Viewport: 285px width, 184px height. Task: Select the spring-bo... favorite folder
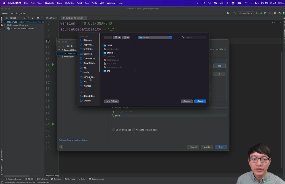[89, 77]
